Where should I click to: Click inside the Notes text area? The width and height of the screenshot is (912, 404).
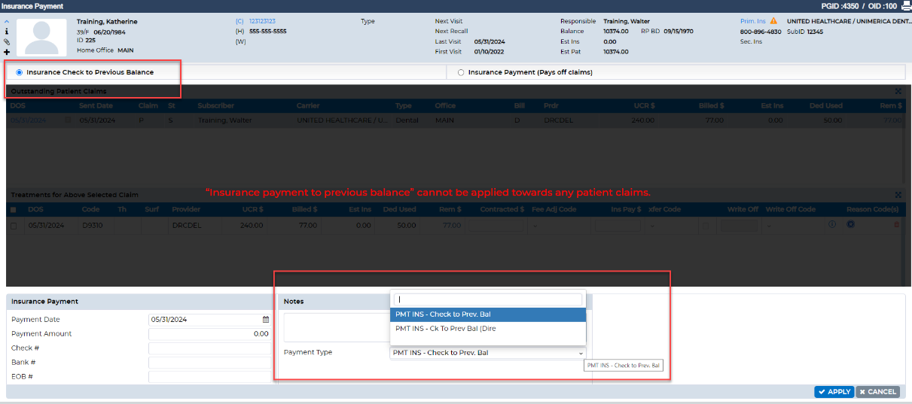coord(336,327)
